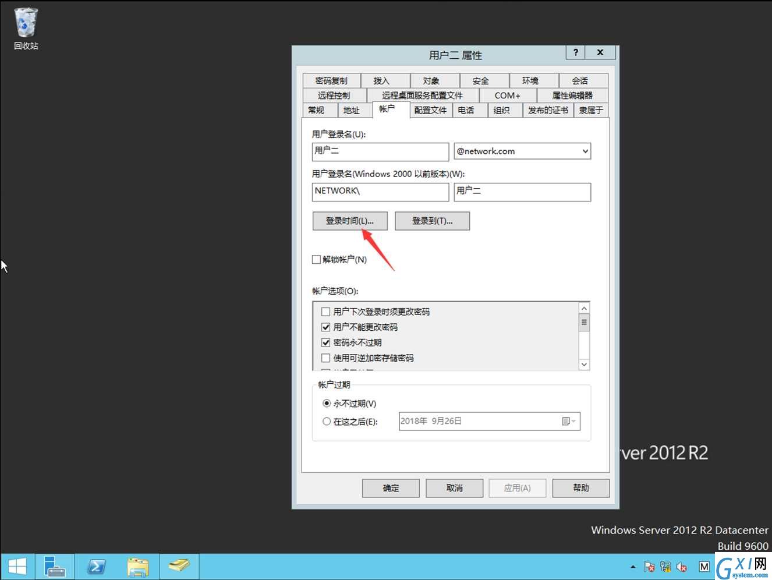Viewport: 772px width, 580px height.
Task: Click the 取消 cancel button
Action: [454, 488]
